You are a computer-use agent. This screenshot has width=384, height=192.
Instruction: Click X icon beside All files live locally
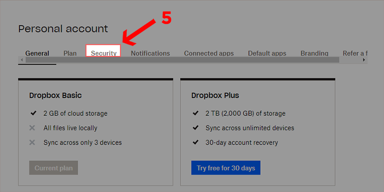[x=32, y=128]
